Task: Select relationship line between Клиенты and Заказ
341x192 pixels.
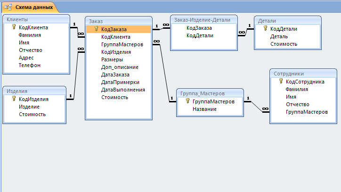Action: (78, 32)
